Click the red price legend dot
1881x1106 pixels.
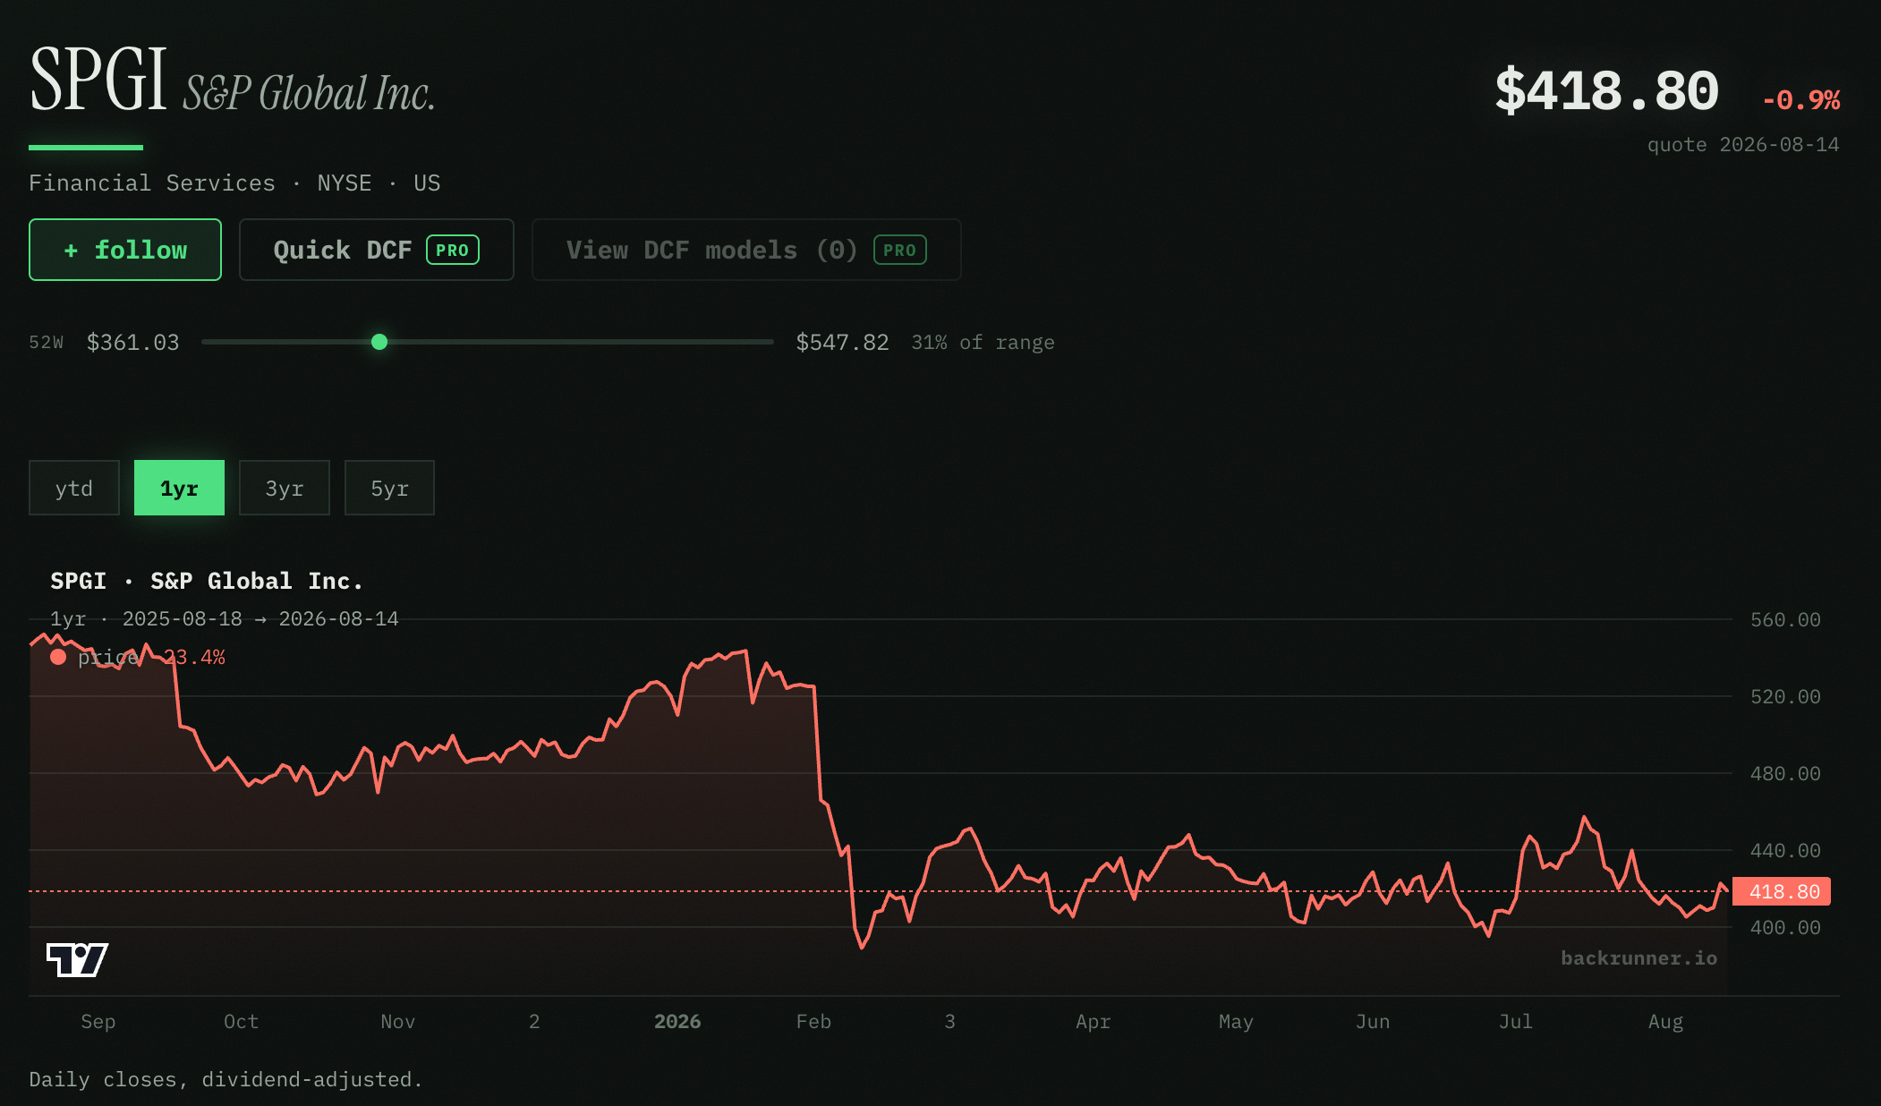tap(58, 657)
